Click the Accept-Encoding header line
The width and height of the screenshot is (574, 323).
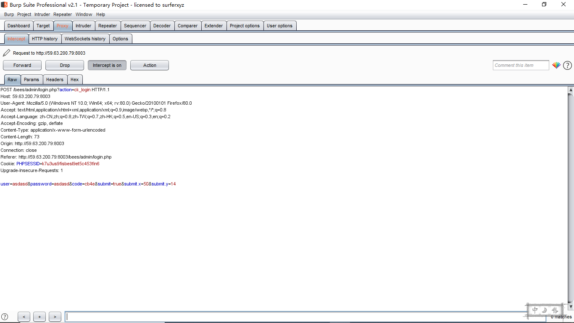(x=32, y=123)
